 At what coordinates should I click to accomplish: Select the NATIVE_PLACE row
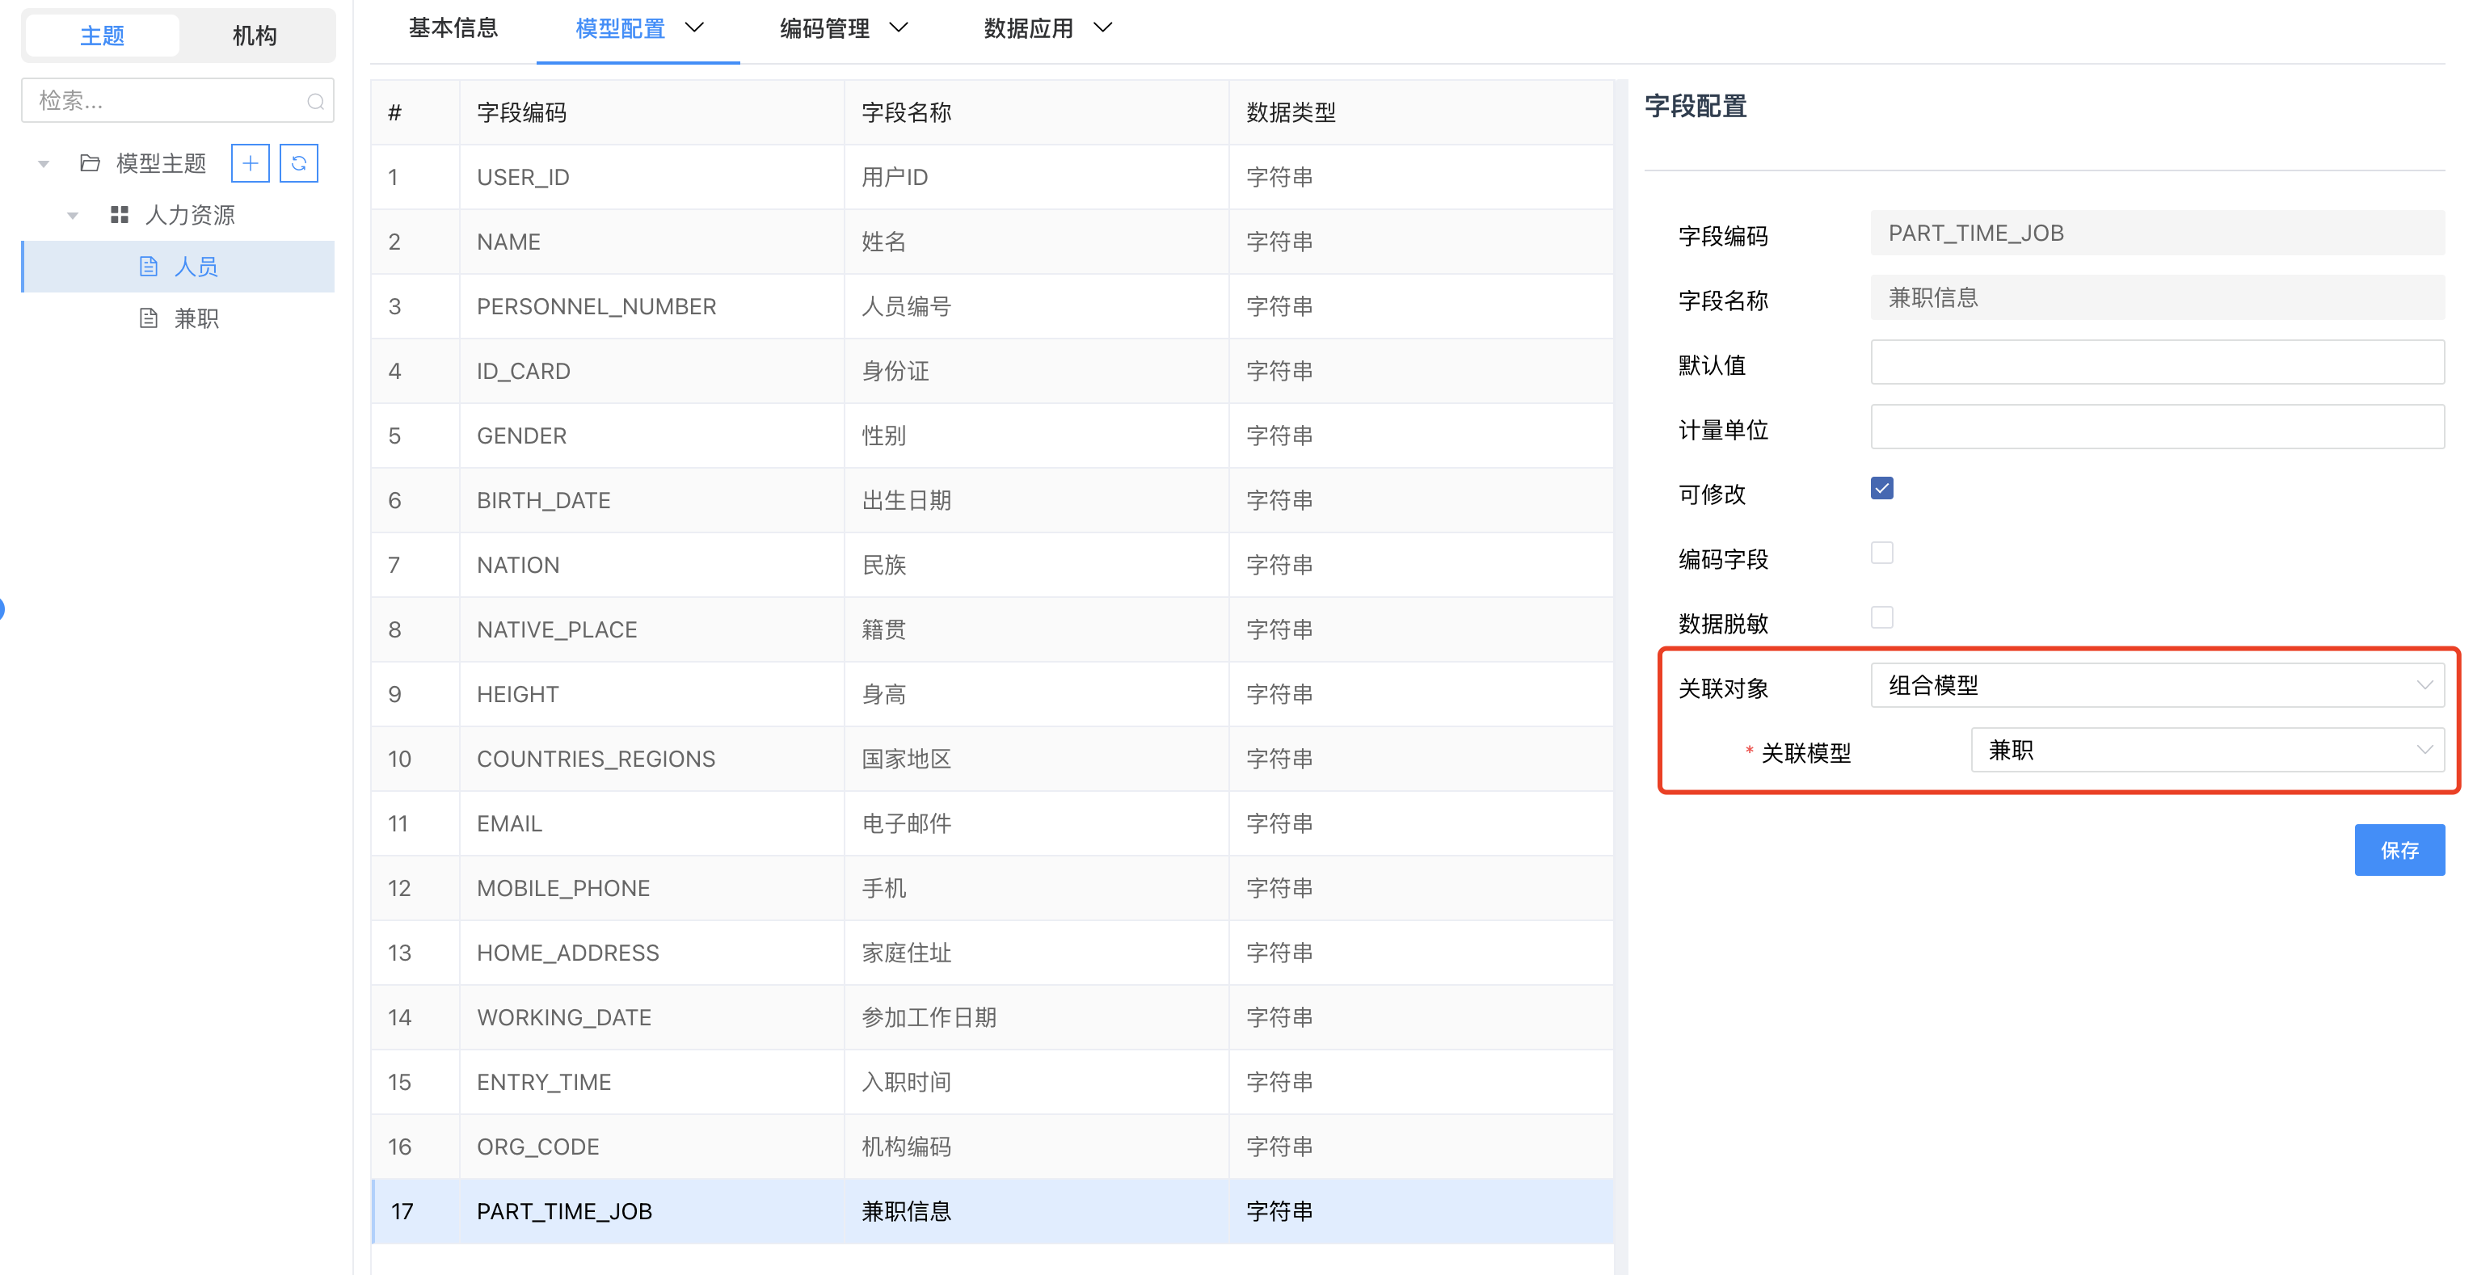click(992, 629)
